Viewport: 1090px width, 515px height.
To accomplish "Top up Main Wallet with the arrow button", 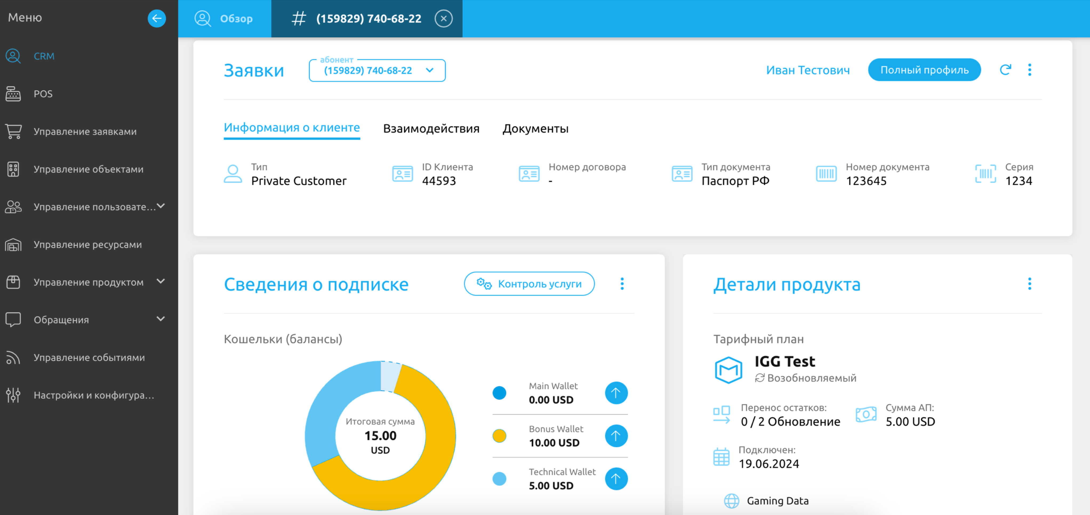I will [x=616, y=393].
